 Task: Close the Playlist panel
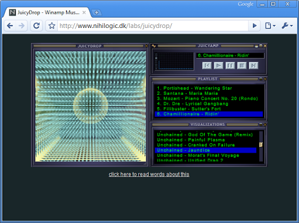click(x=265, y=79)
